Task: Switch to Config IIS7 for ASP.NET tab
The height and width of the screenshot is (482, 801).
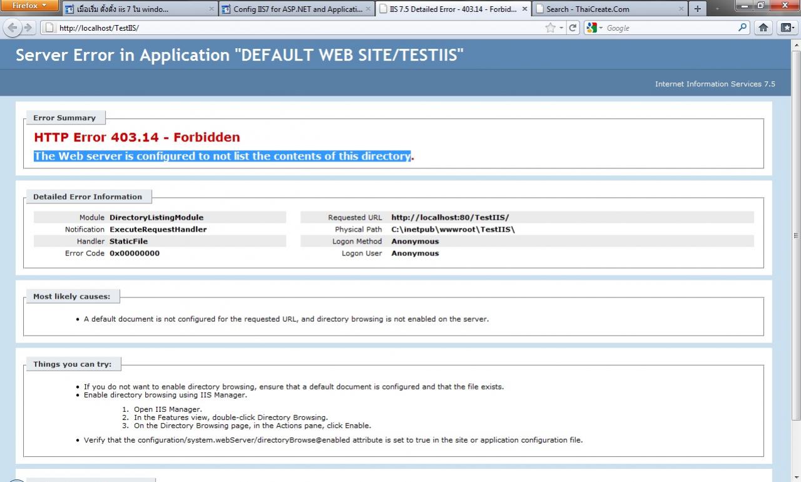Action: click(298, 9)
